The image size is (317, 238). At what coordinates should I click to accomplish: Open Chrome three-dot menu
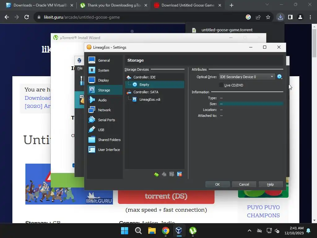click(x=310, y=17)
